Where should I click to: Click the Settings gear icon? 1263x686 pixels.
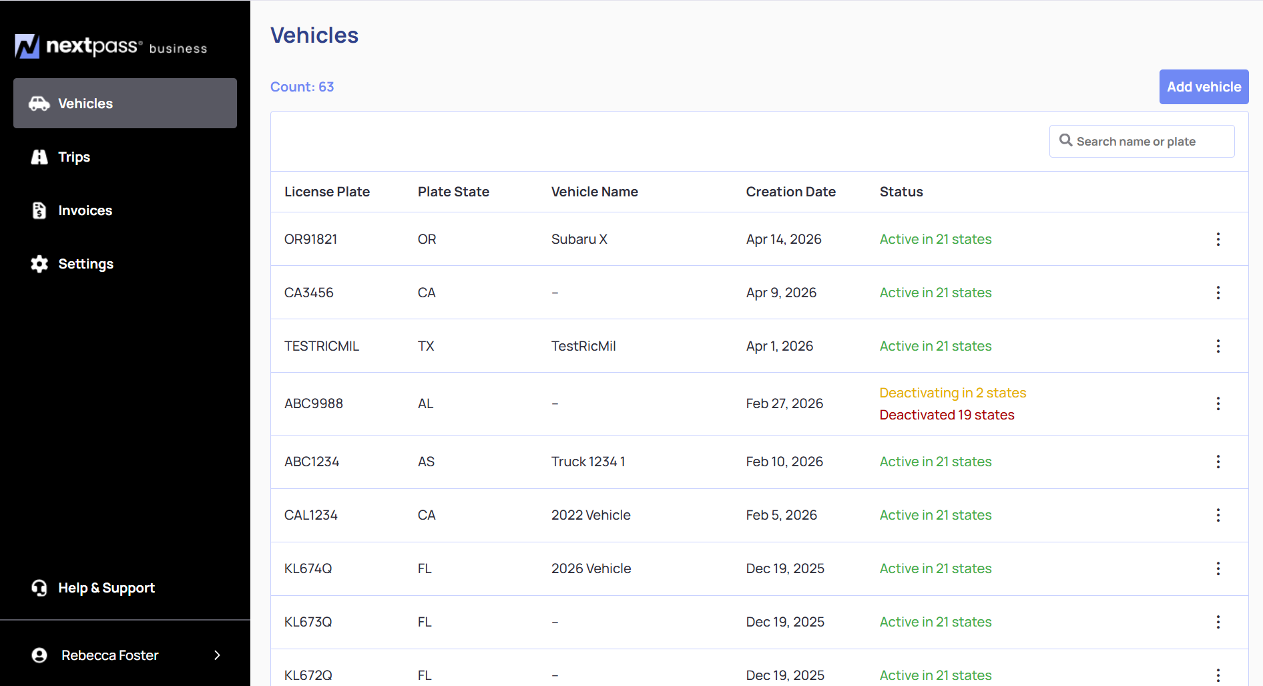pyautogui.click(x=39, y=264)
